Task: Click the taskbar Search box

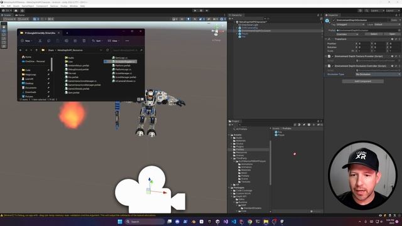Action: pos(144,222)
